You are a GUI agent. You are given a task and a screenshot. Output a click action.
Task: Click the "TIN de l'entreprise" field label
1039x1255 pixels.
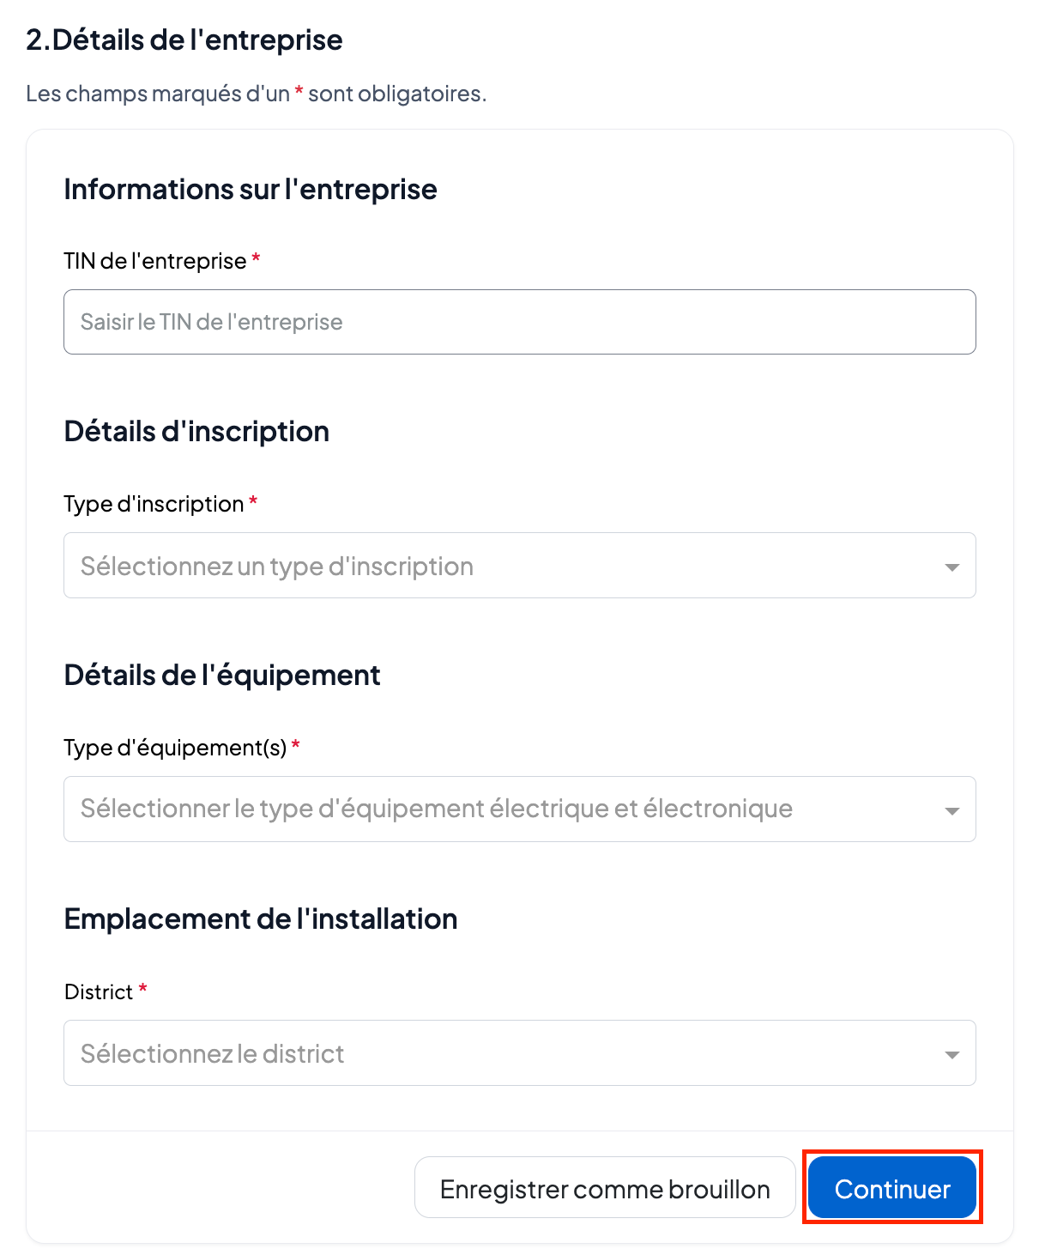(155, 261)
